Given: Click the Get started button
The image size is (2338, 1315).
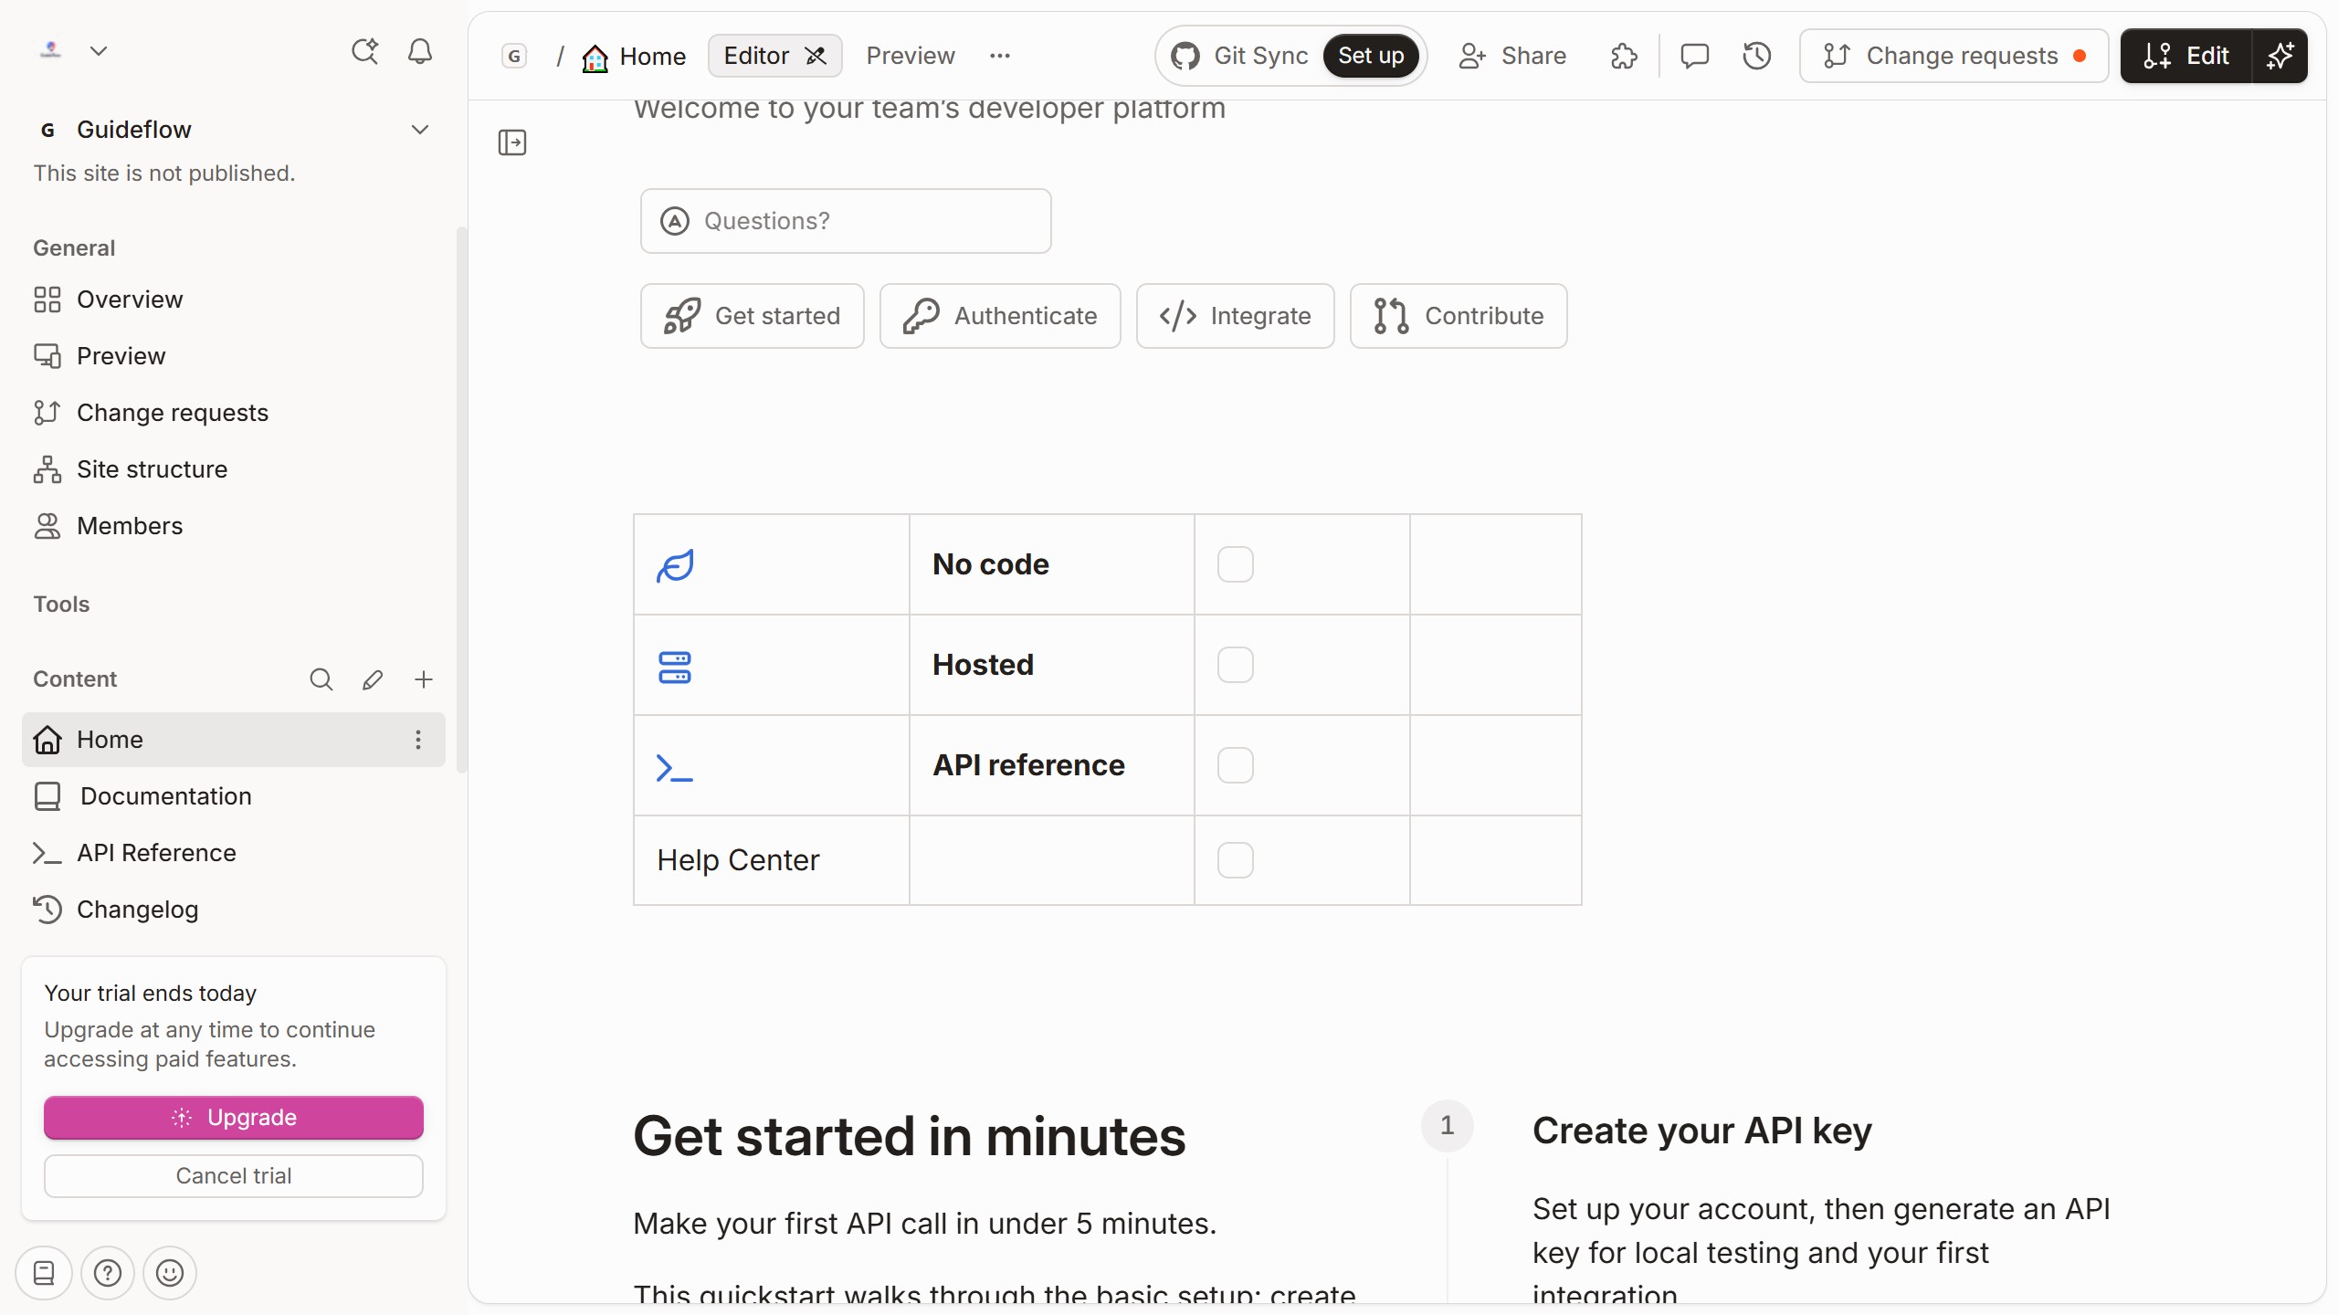Looking at the screenshot, I should [x=753, y=316].
